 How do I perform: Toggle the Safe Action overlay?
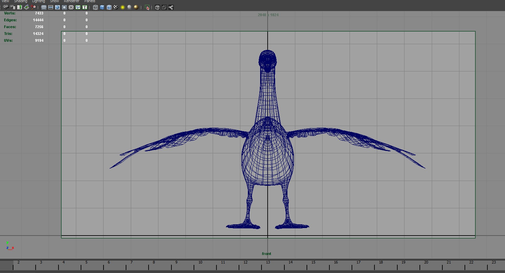(78, 7)
